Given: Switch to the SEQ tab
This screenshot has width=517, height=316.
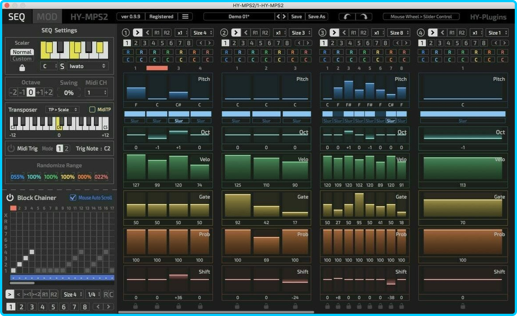Looking at the screenshot, I should pyautogui.click(x=16, y=17).
